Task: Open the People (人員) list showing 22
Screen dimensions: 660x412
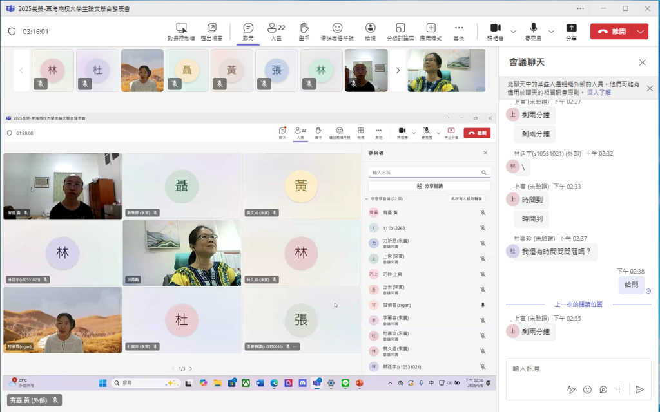Action: coord(276,32)
